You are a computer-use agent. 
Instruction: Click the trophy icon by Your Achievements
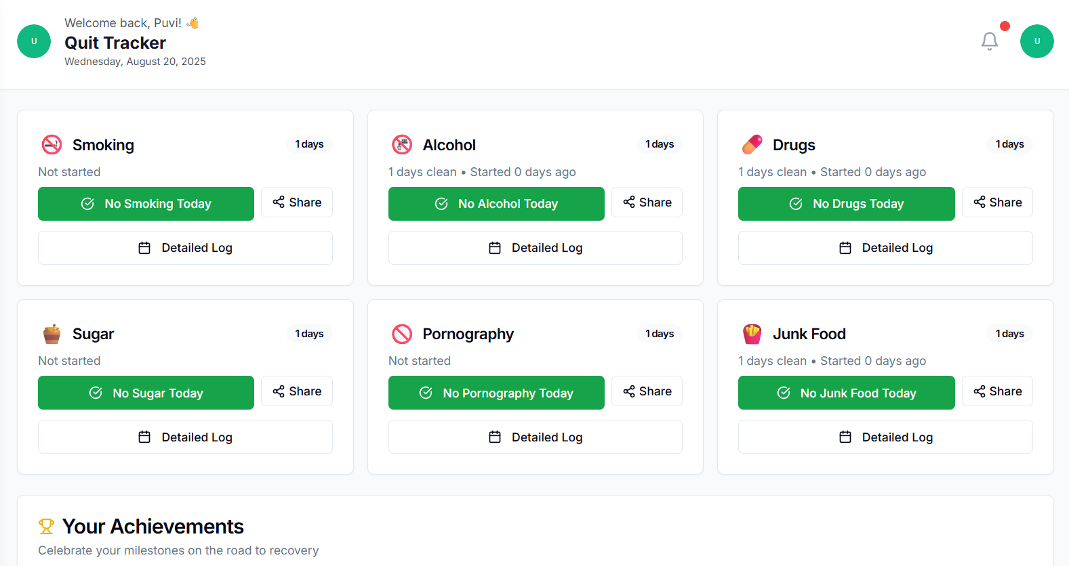(x=46, y=526)
